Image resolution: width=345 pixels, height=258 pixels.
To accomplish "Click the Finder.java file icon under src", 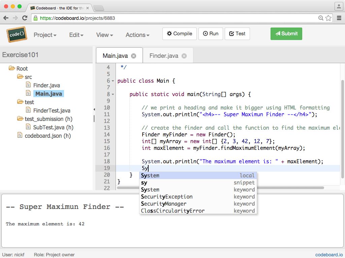I will pyautogui.click(x=28, y=85).
